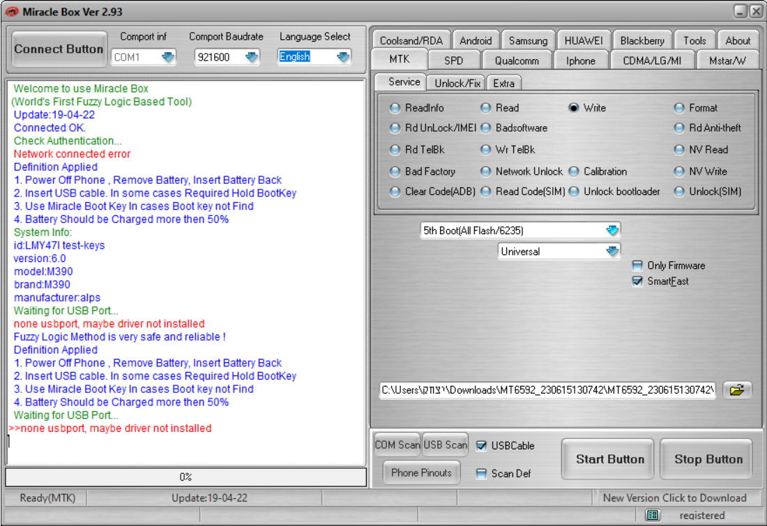Click New Version Click to Download
Image resolution: width=767 pixels, height=526 pixels.
674,497
